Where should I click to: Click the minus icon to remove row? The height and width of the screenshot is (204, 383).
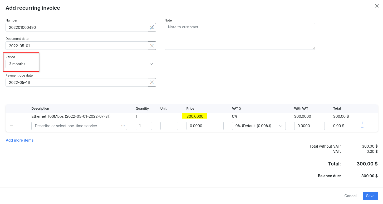point(362,128)
